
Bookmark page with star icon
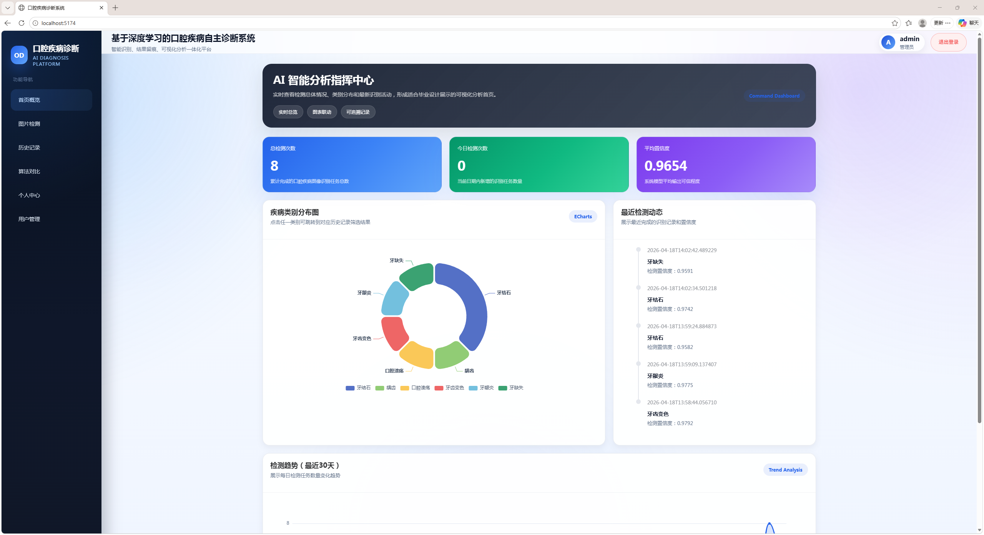click(895, 23)
